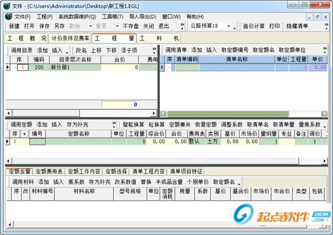Click the 打印 button

click(x=274, y=26)
